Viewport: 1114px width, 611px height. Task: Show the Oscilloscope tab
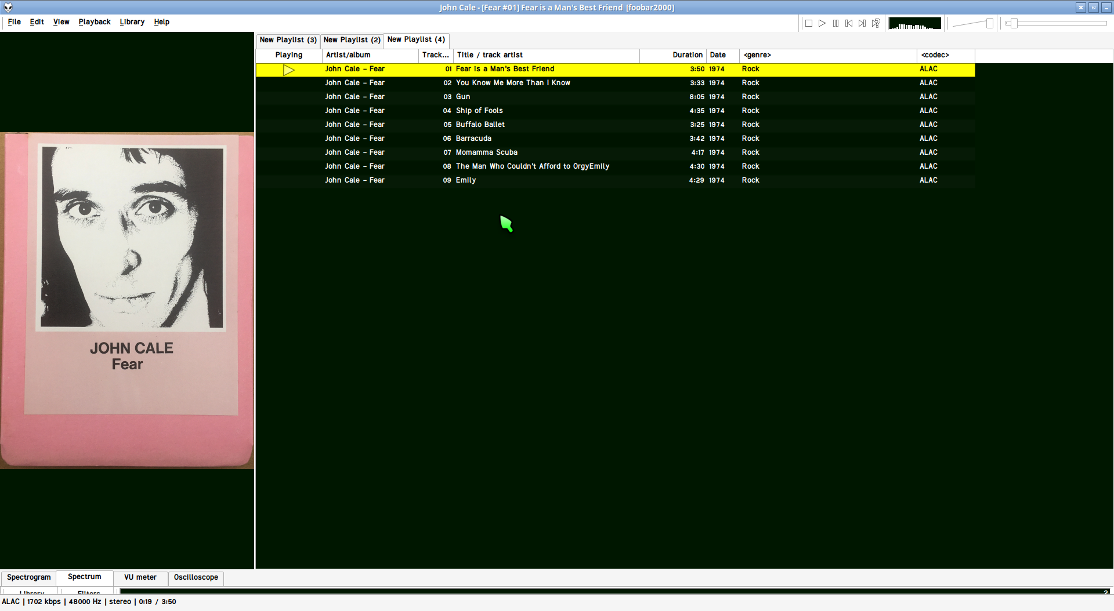click(196, 577)
